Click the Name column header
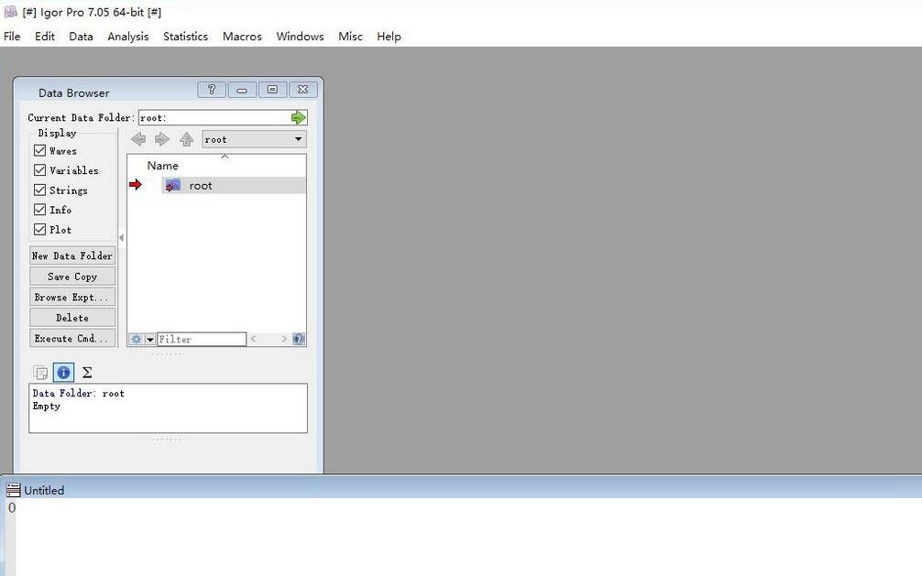 (x=163, y=166)
